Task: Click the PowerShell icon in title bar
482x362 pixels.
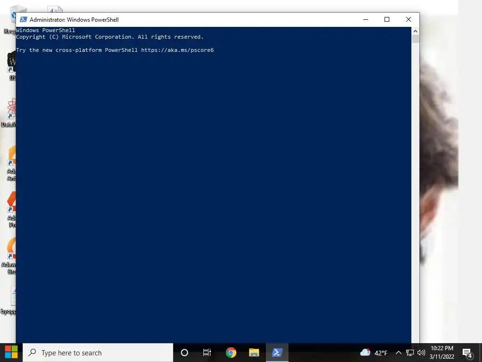Action: (24, 19)
